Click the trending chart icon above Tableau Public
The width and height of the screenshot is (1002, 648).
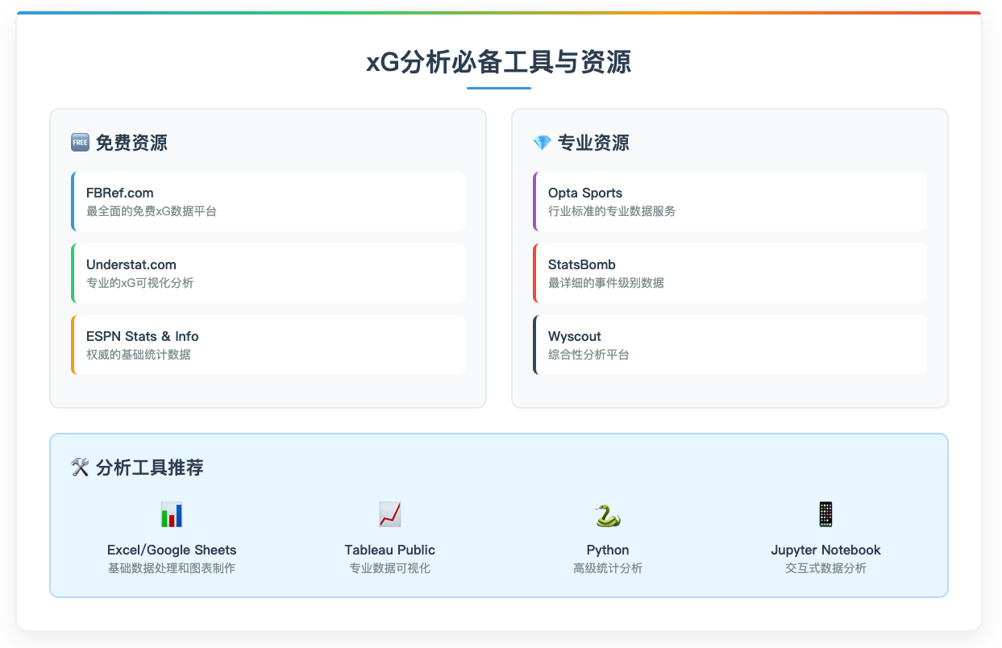coord(389,514)
